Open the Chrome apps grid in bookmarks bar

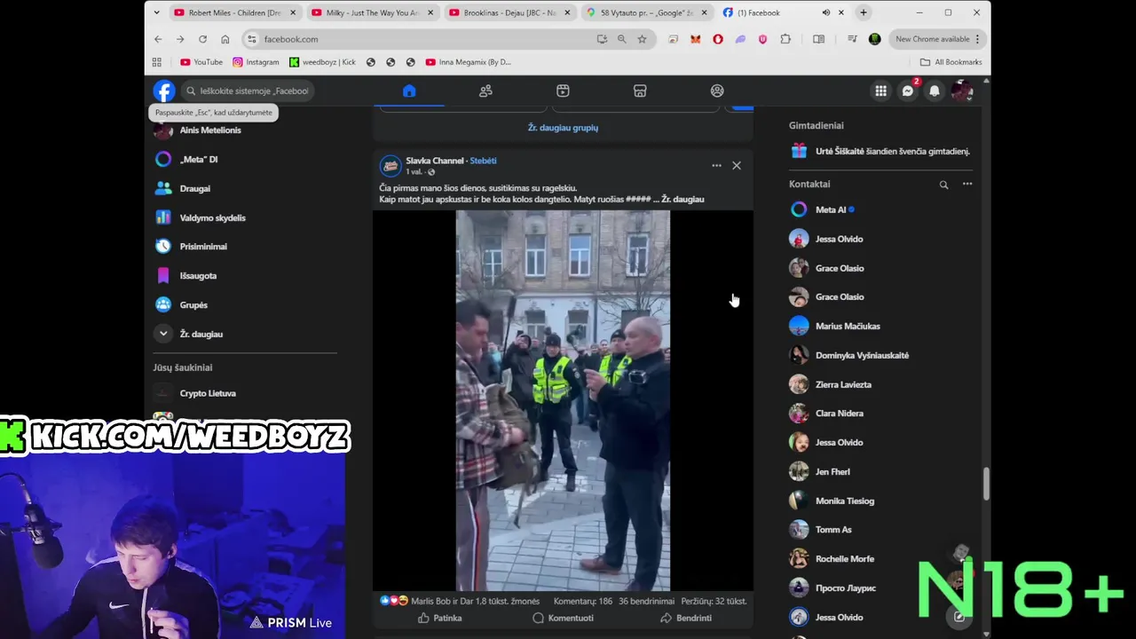(x=157, y=62)
